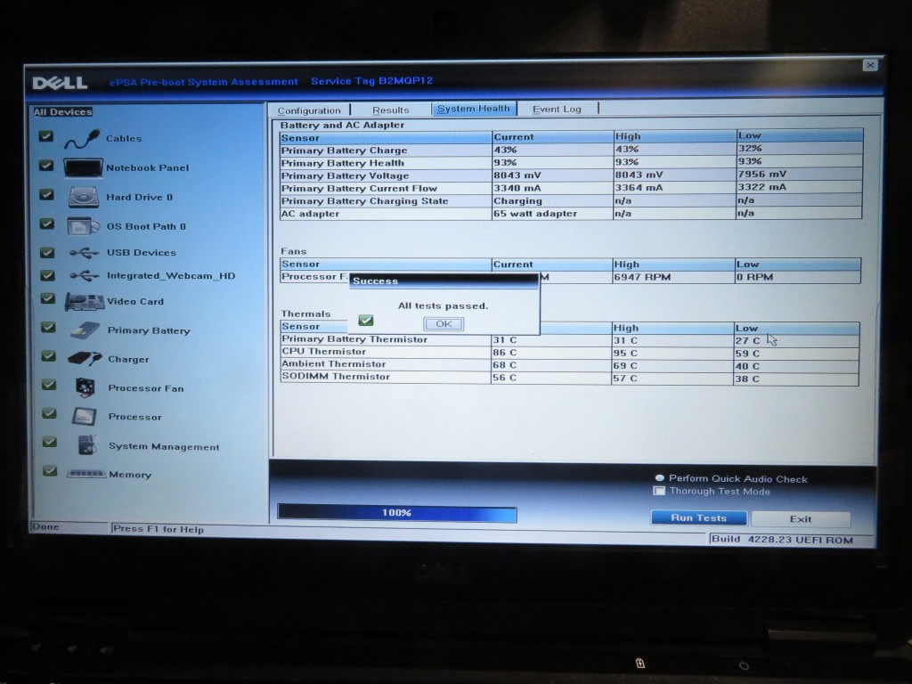Image resolution: width=912 pixels, height=684 pixels.
Task: Select the OS Boot Path 0 icon
Action: 83,226
